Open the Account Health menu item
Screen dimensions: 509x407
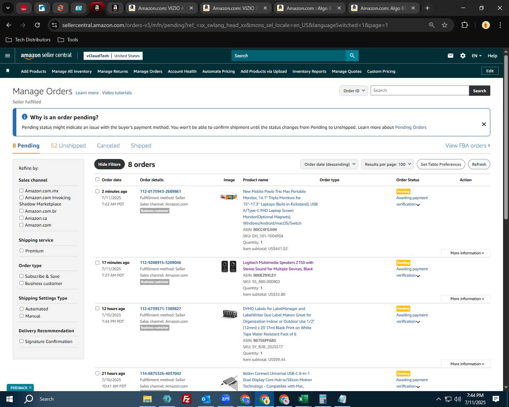pos(182,72)
